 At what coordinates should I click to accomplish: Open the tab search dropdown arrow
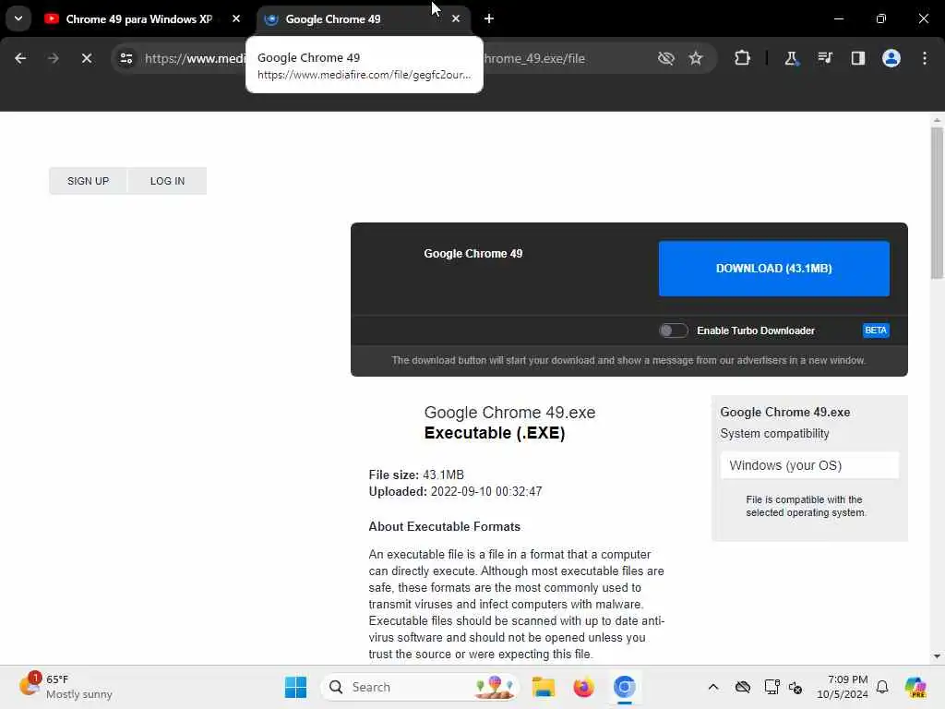(x=18, y=18)
